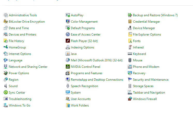This screenshot has height=116, width=193.
Task: Click the Windows To Go icon
Action: (x=6, y=105)
